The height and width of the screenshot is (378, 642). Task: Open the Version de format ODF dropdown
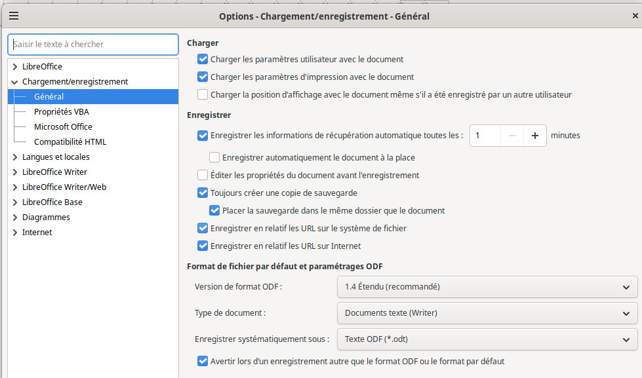[487, 287]
